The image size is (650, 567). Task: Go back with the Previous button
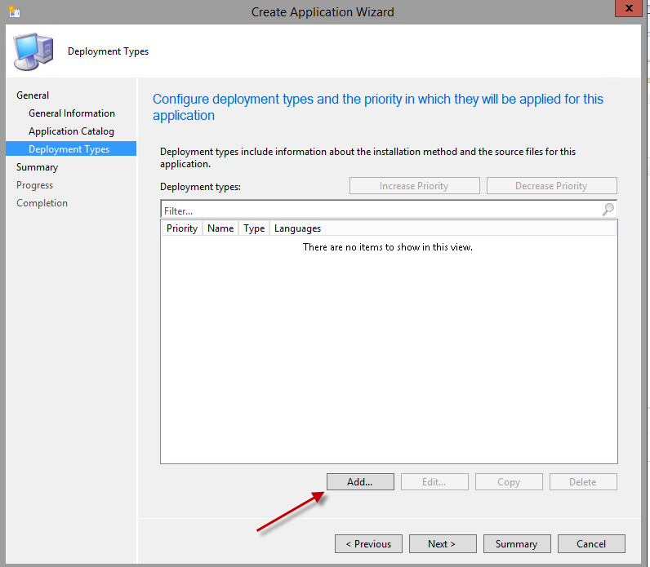[x=368, y=544]
